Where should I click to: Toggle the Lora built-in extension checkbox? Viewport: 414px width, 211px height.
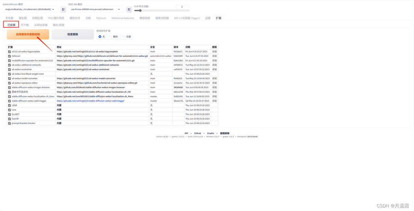[9, 110]
